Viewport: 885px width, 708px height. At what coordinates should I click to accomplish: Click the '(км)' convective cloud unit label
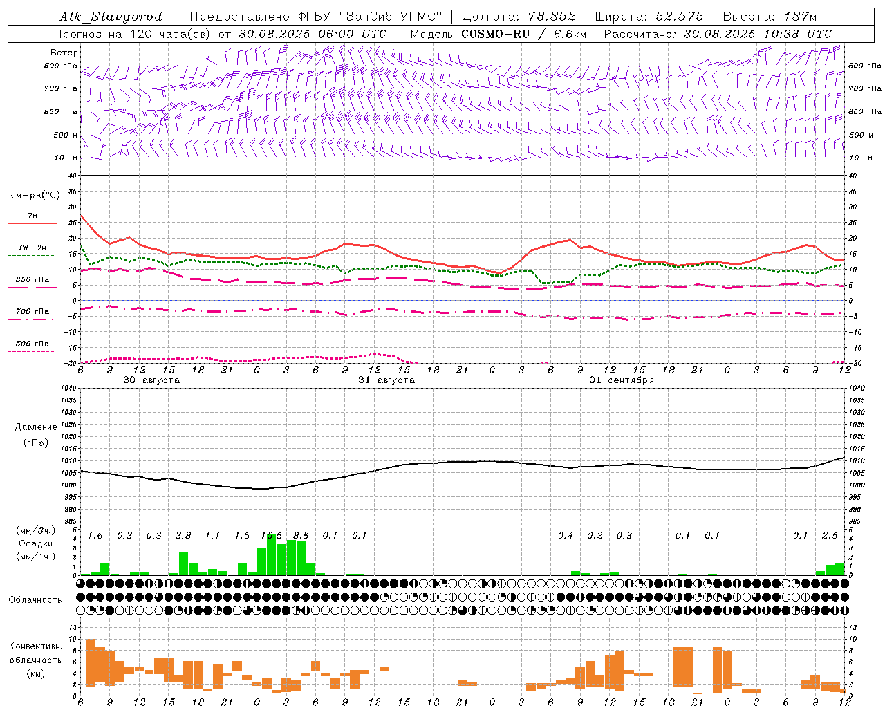point(35,673)
